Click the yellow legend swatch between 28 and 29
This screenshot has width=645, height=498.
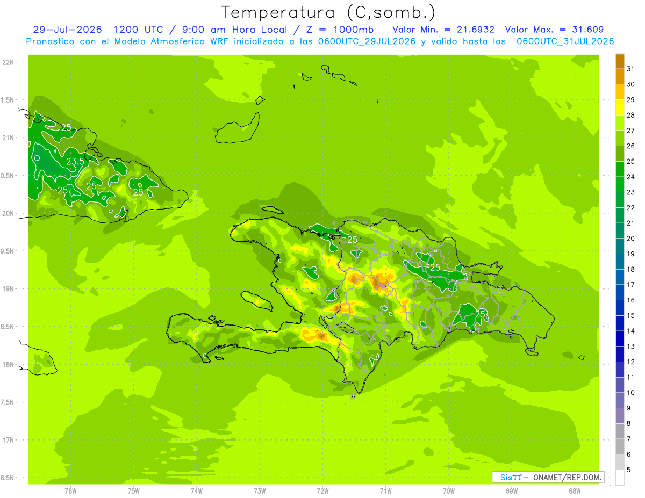[x=620, y=107]
